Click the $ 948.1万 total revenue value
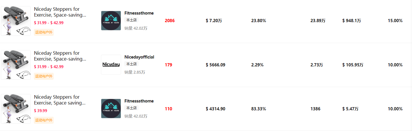Screen dimensions: 412x131 pyautogui.click(x=352, y=21)
